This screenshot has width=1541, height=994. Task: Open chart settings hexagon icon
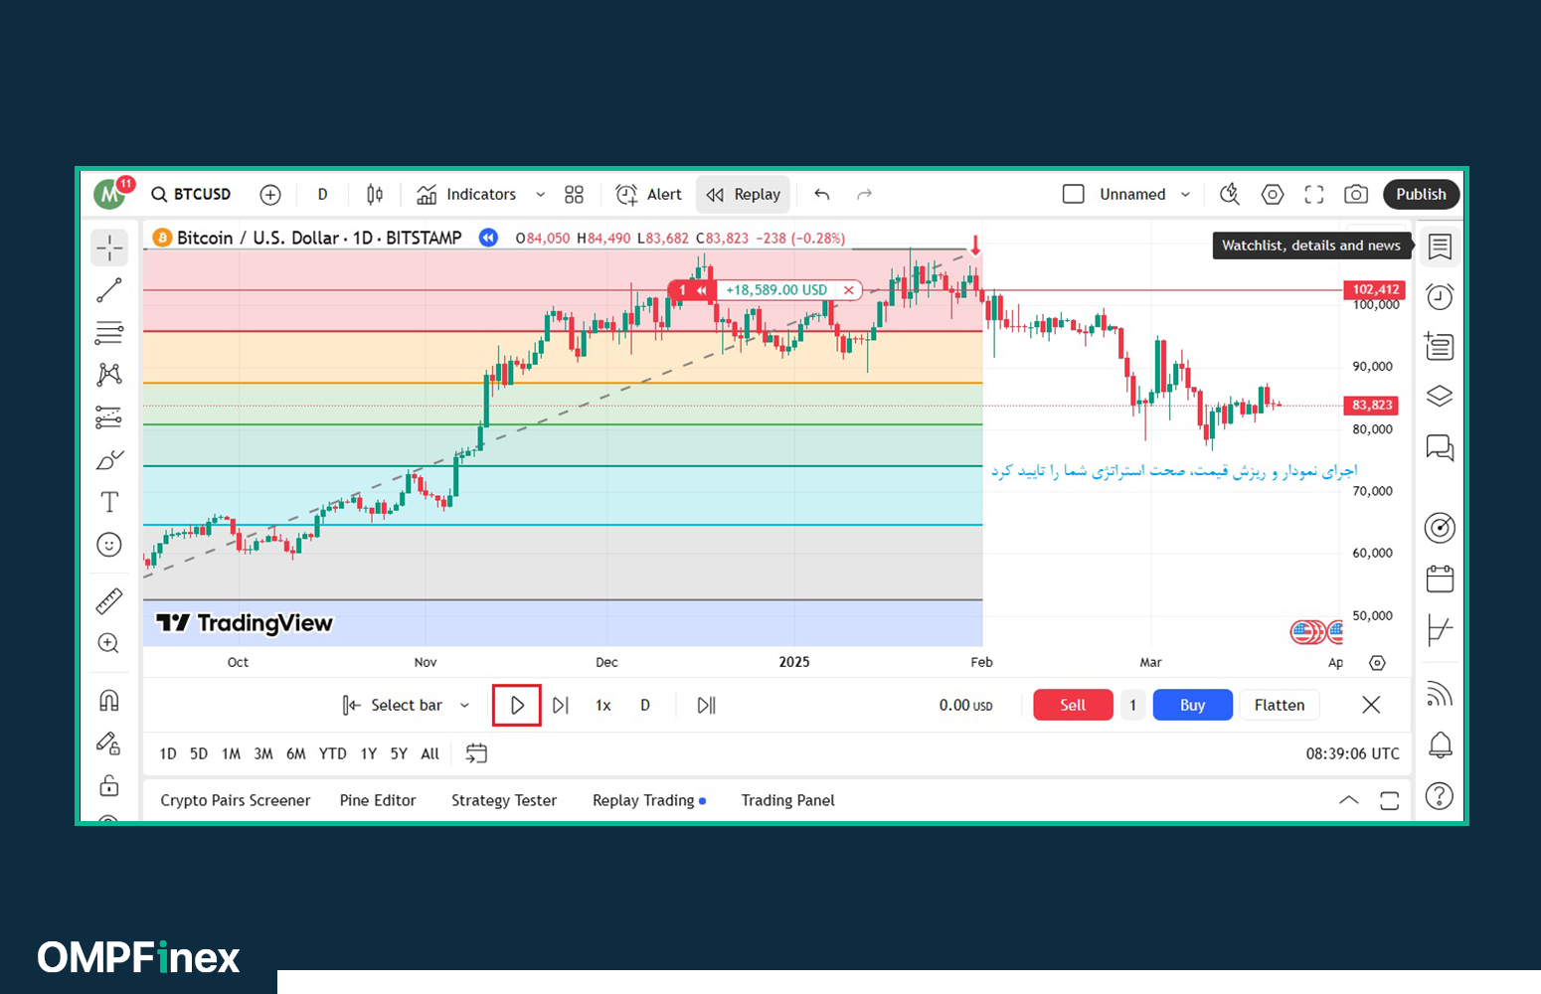[x=1273, y=195]
